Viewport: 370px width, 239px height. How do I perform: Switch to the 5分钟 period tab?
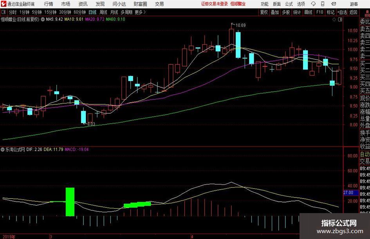pos(37,12)
